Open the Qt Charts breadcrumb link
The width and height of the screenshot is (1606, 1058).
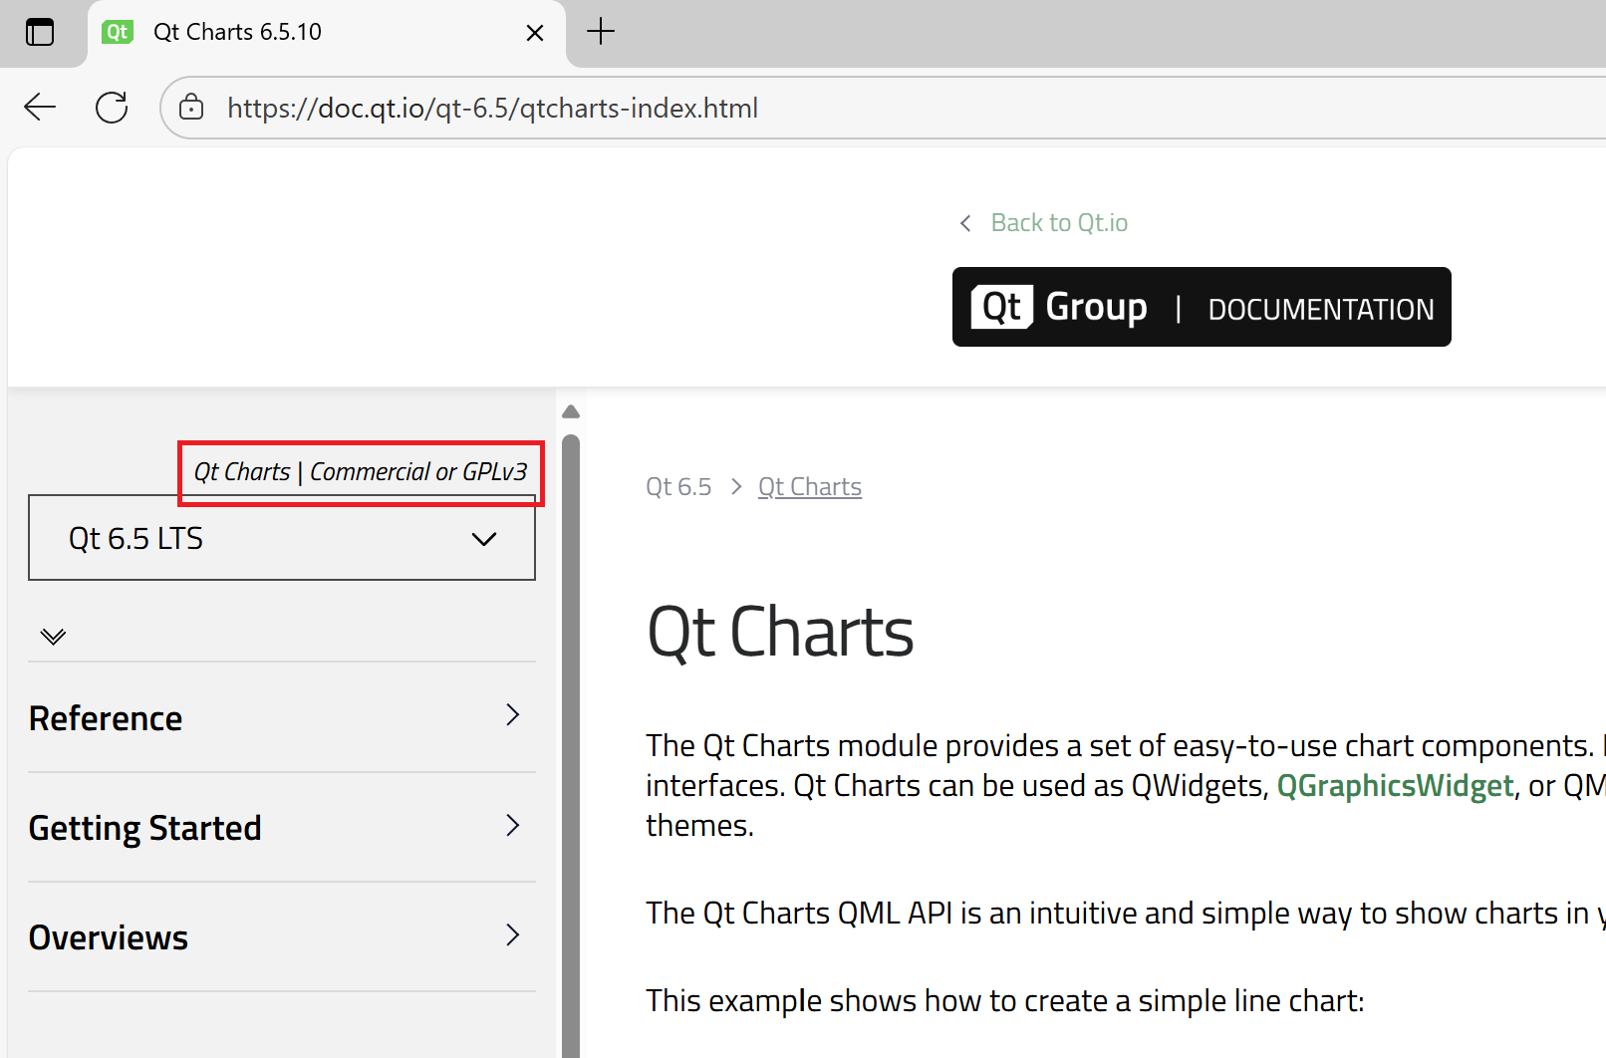pos(809,487)
